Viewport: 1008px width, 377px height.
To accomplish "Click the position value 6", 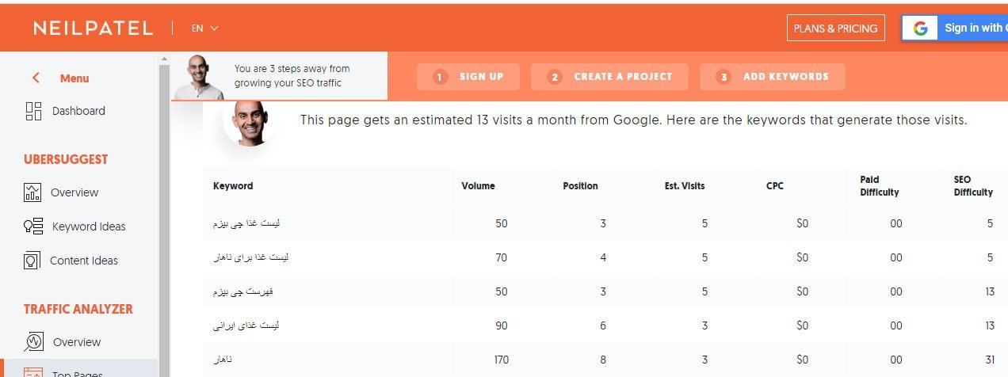I will 603,326.
